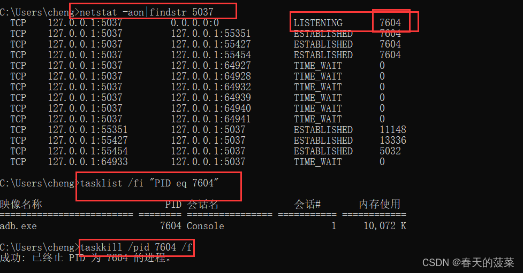Click foreign address 127.0.0.1:55351
The height and width of the screenshot is (273, 523).
pos(211,33)
